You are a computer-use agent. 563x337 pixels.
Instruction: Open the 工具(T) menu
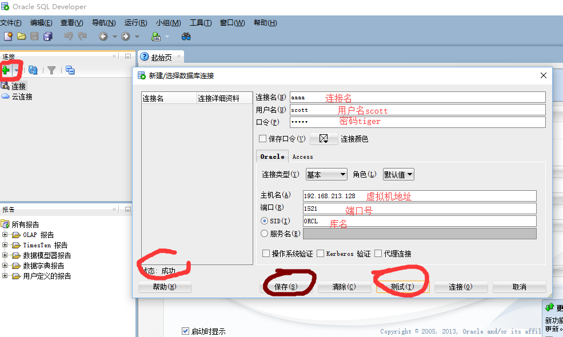click(x=201, y=23)
